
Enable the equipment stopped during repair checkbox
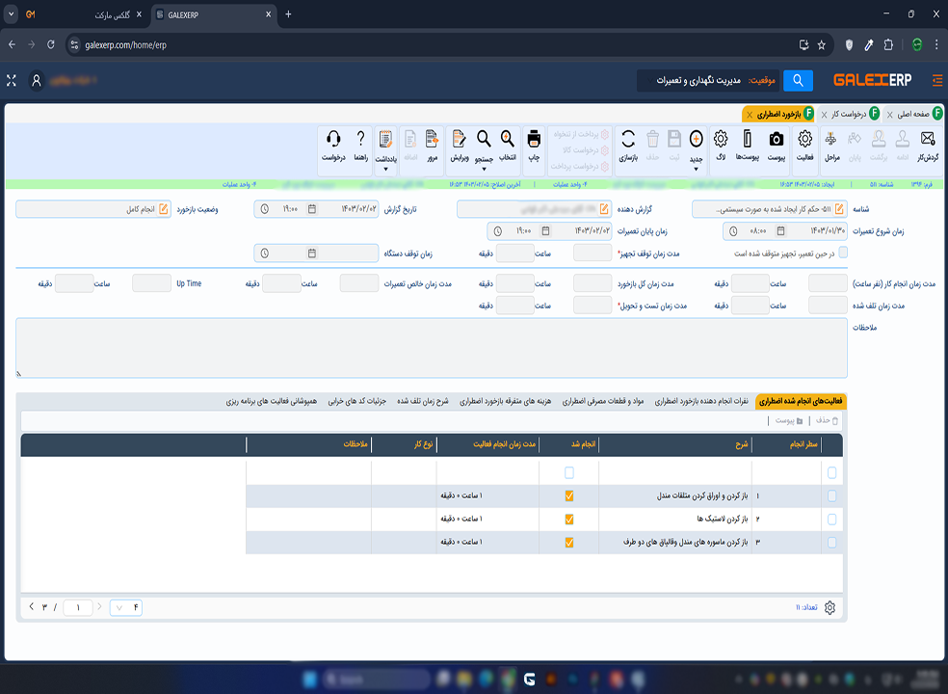pyautogui.click(x=843, y=253)
